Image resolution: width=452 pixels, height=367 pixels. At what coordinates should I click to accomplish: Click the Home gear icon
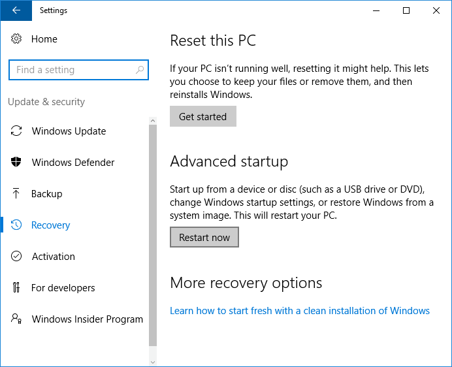tap(16, 39)
